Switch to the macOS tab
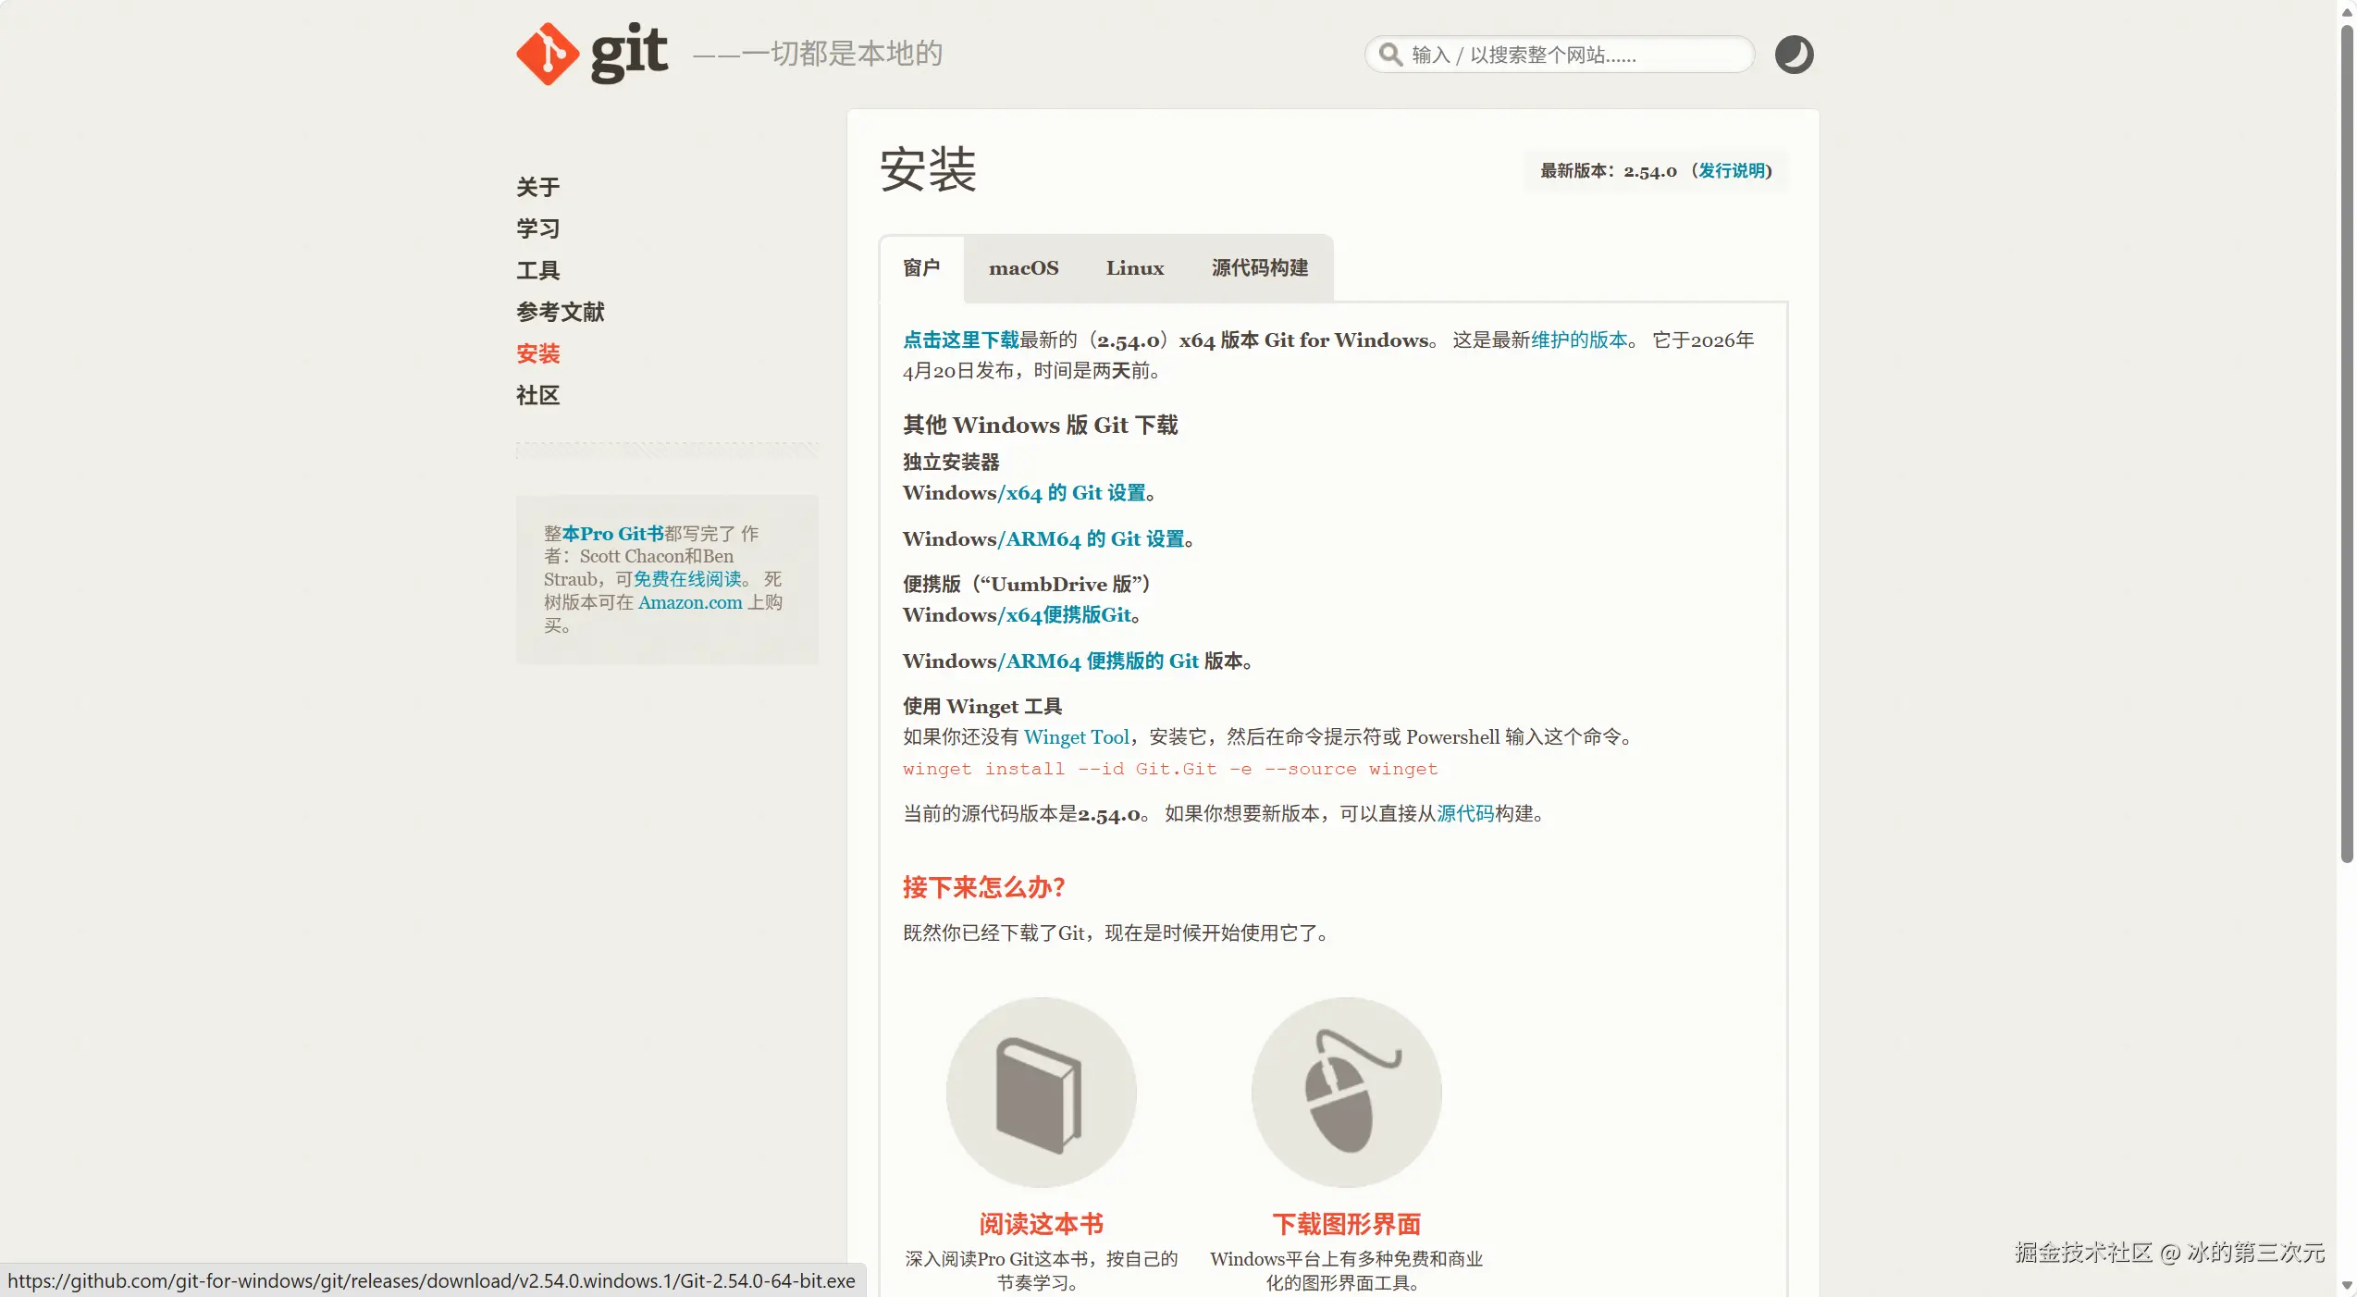The width and height of the screenshot is (2357, 1297). point(1023,268)
